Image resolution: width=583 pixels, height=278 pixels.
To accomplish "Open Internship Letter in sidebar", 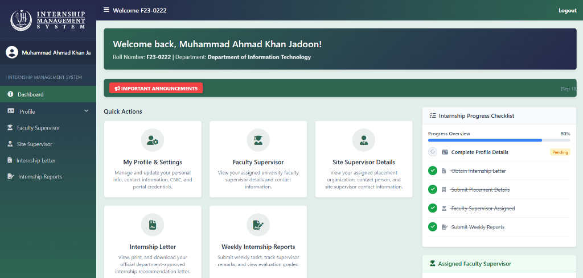I will 48,160.
